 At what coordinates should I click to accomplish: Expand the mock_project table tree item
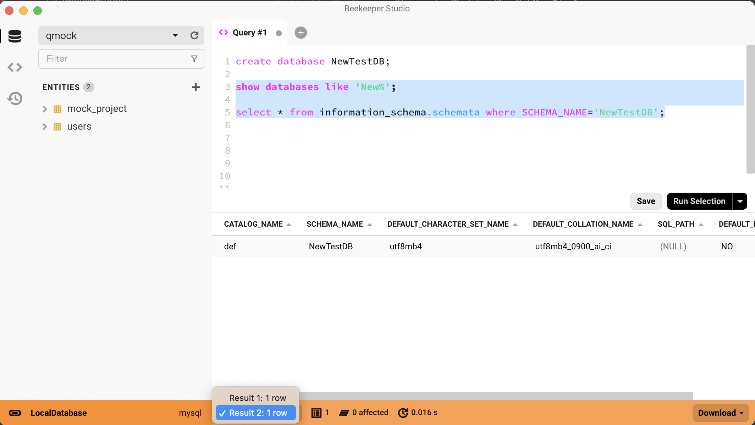pos(45,108)
